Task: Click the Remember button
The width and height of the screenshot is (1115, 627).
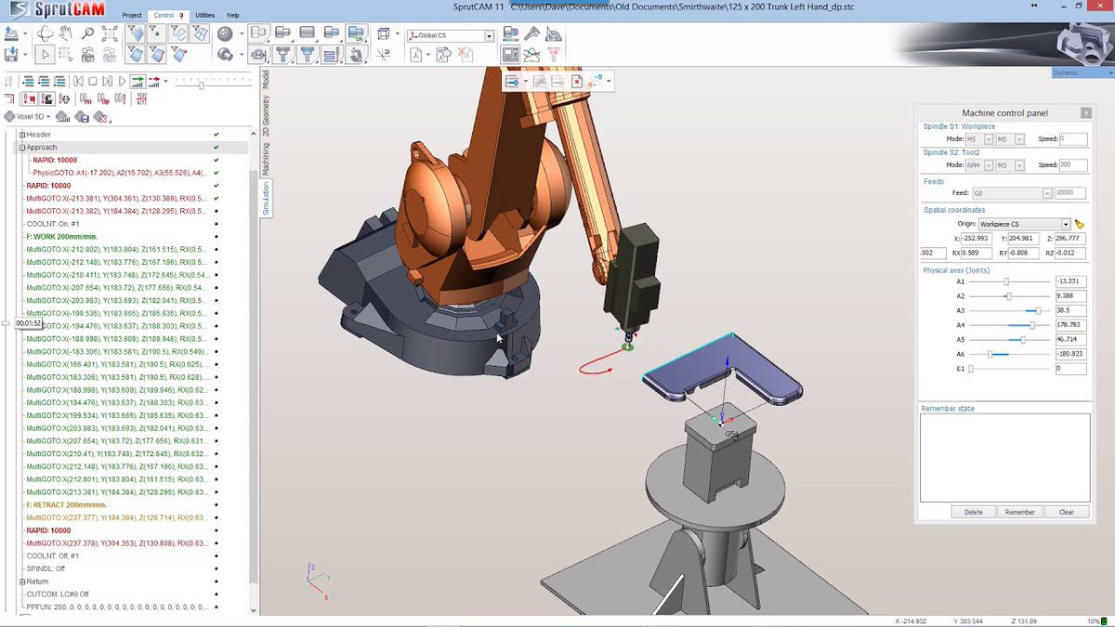Action: pyautogui.click(x=1019, y=512)
